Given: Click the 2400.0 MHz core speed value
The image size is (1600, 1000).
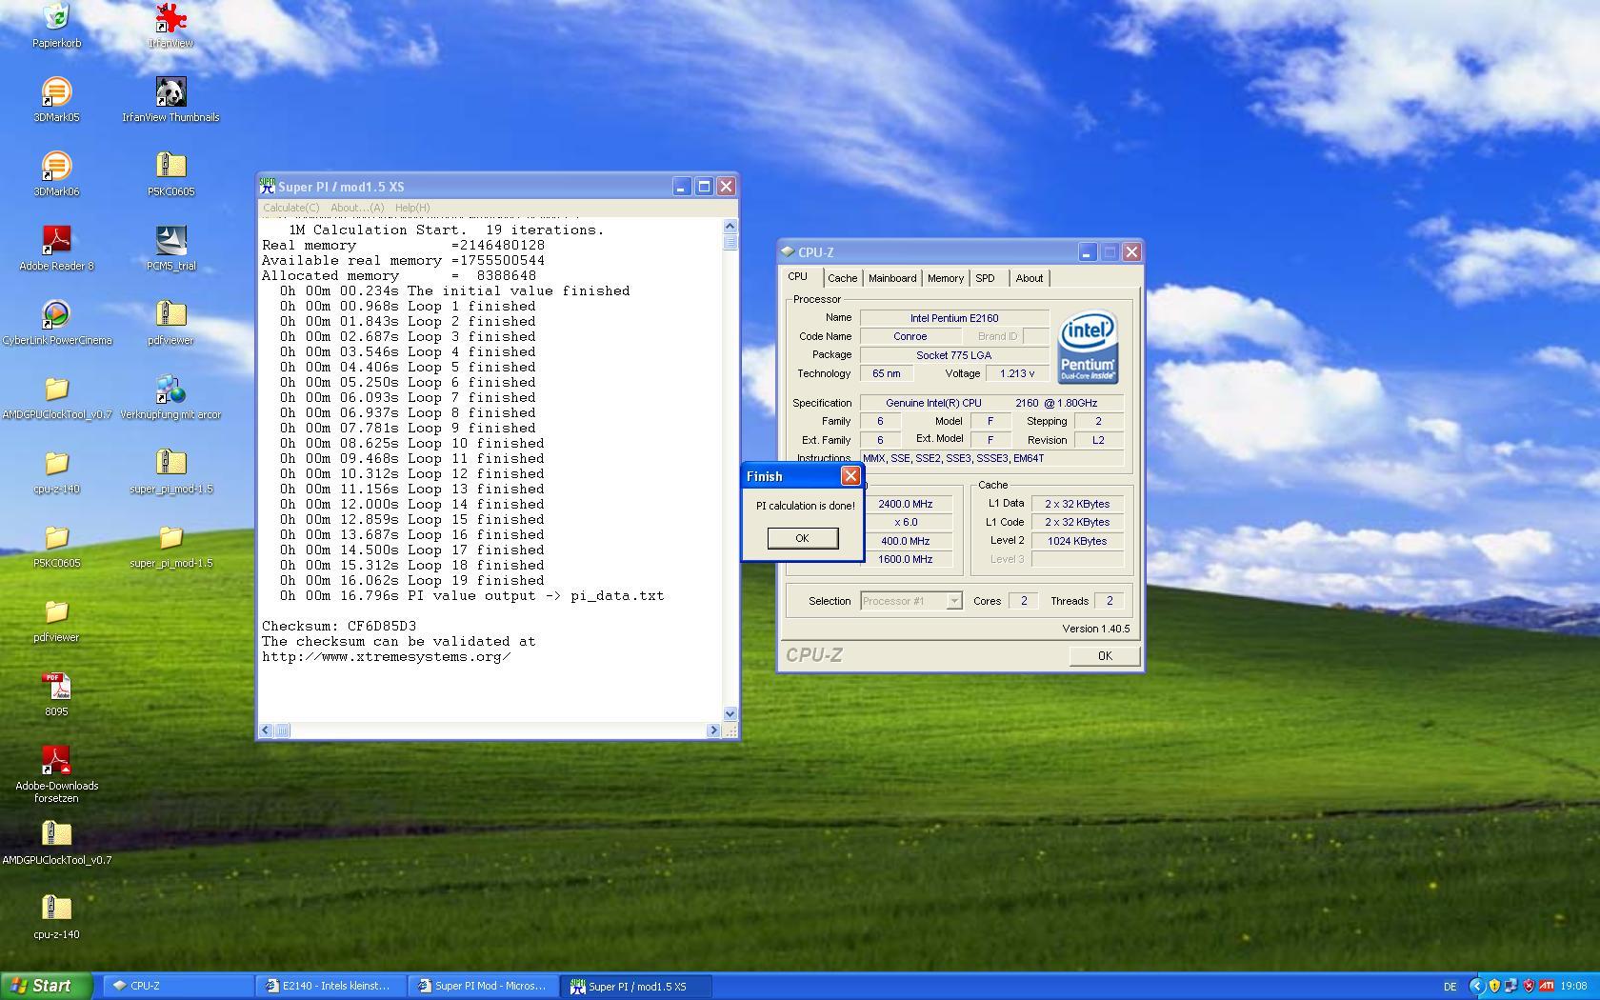Looking at the screenshot, I should (905, 504).
